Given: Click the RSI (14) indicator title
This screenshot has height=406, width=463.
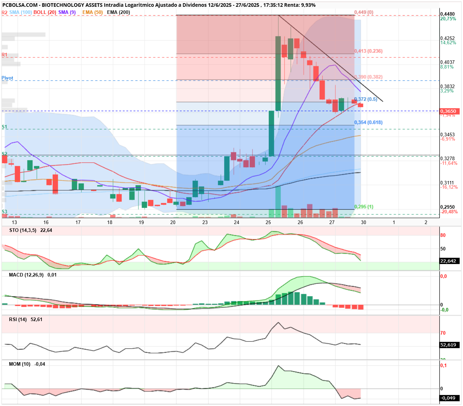Looking at the screenshot, I should click(18, 319).
